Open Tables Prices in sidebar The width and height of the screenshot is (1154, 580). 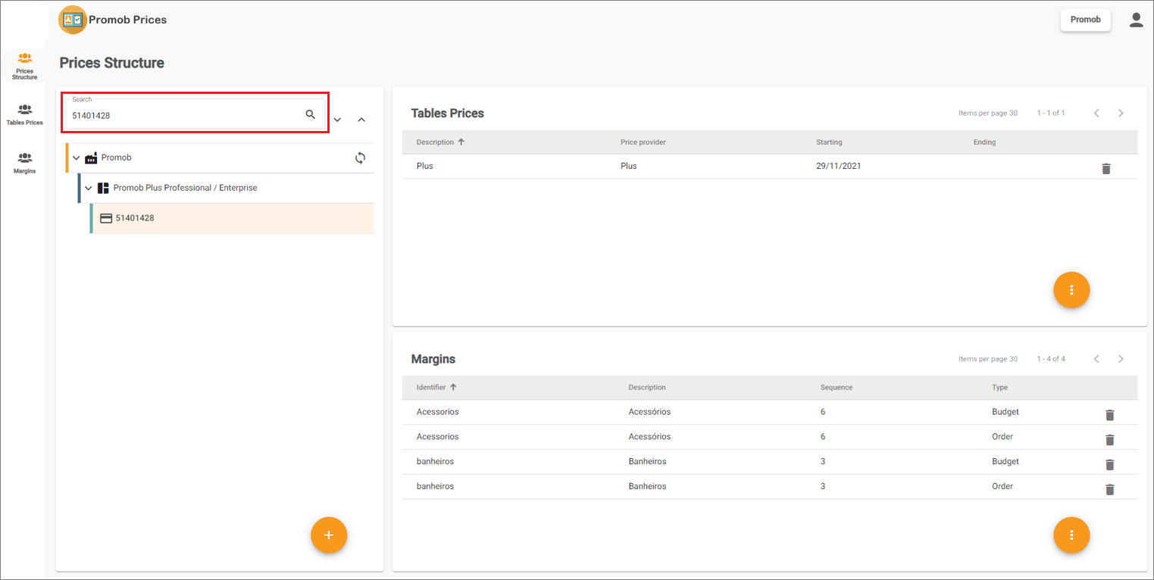[25, 114]
